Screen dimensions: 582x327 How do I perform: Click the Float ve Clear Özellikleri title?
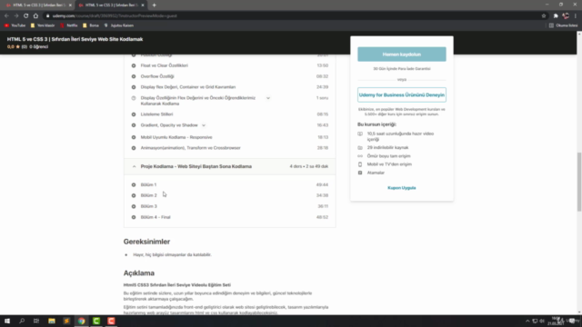click(x=164, y=65)
